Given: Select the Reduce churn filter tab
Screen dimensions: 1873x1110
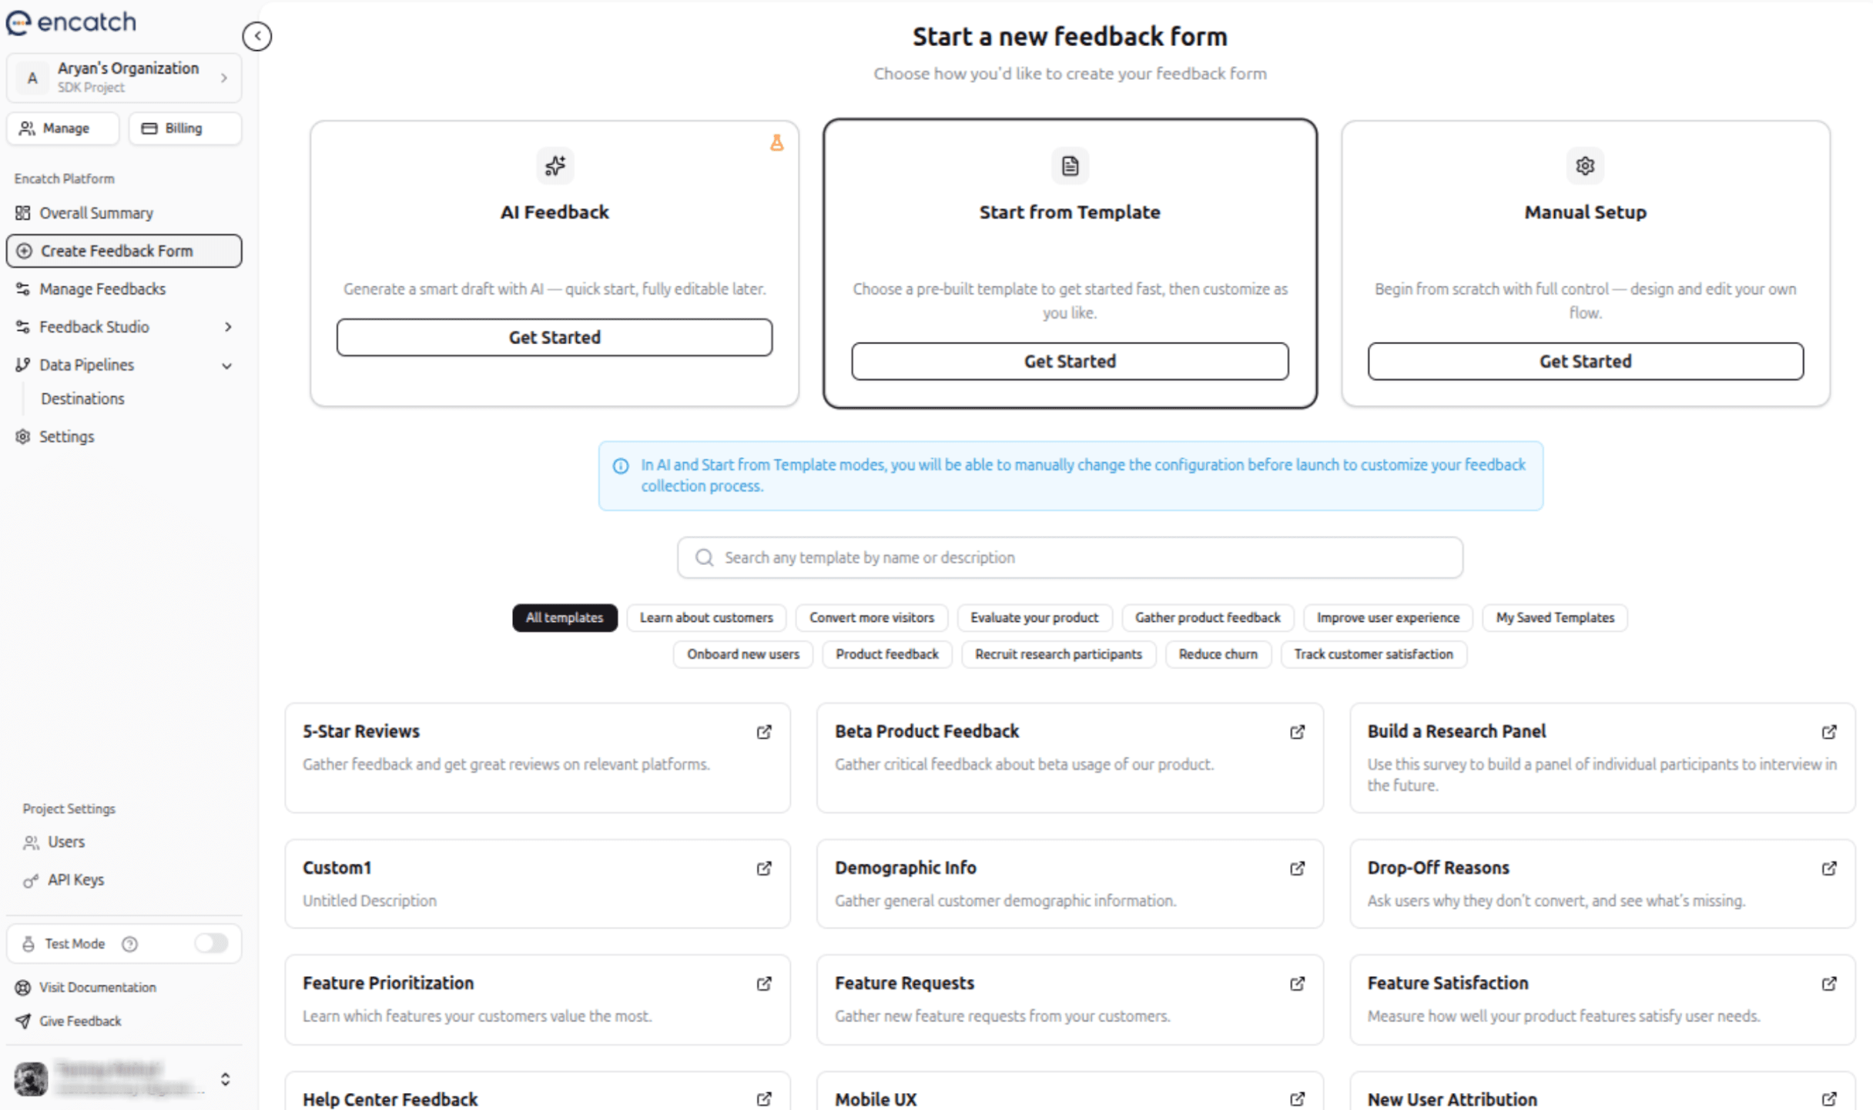Looking at the screenshot, I should click(x=1218, y=654).
